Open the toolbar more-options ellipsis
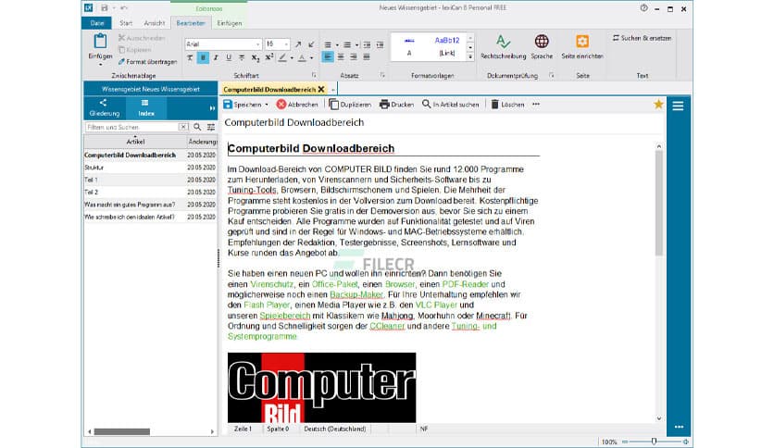Viewport: 774px width, 448px height. coord(536,104)
